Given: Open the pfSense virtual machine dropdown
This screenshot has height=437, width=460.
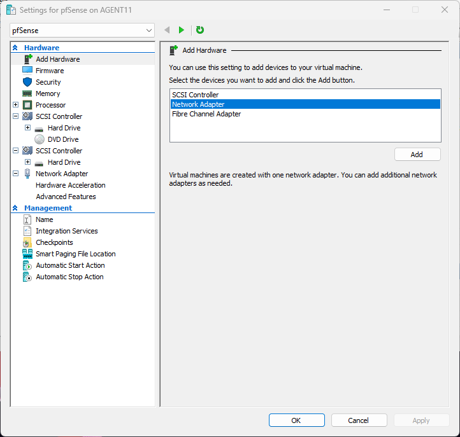Looking at the screenshot, I should click(x=149, y=30).
